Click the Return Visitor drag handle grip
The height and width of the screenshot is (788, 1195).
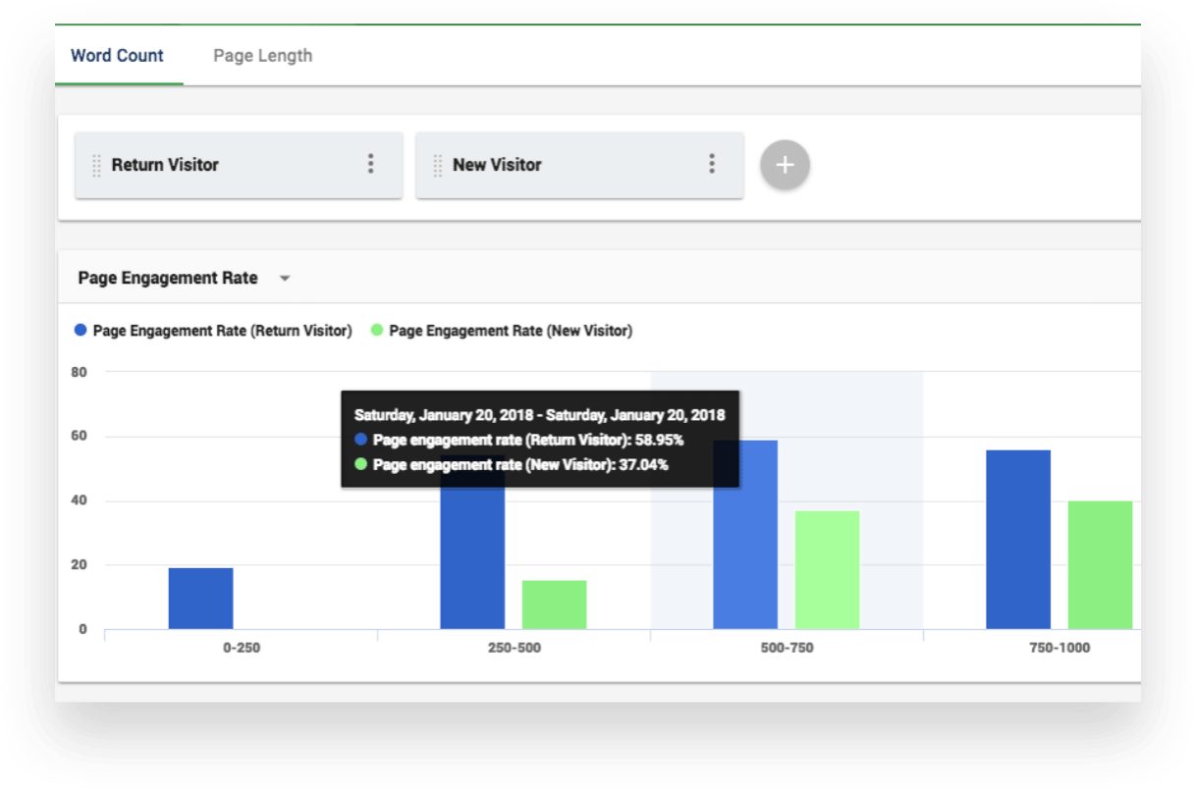[96, 165]
